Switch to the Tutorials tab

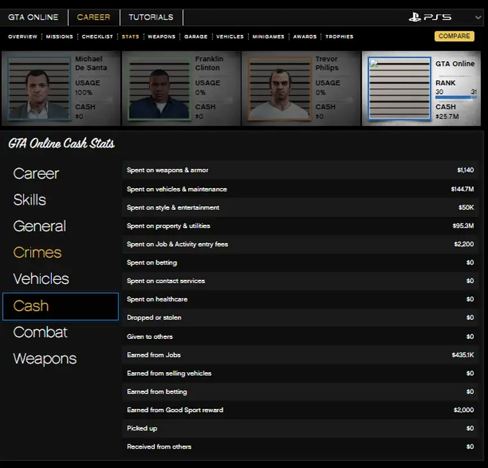(x=151, y=17)
